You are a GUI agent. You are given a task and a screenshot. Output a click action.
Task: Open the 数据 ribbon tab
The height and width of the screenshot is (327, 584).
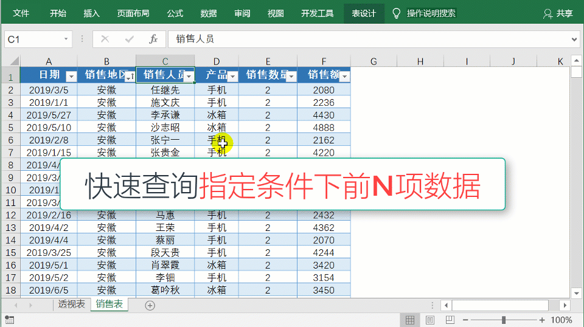click(209, 13)
